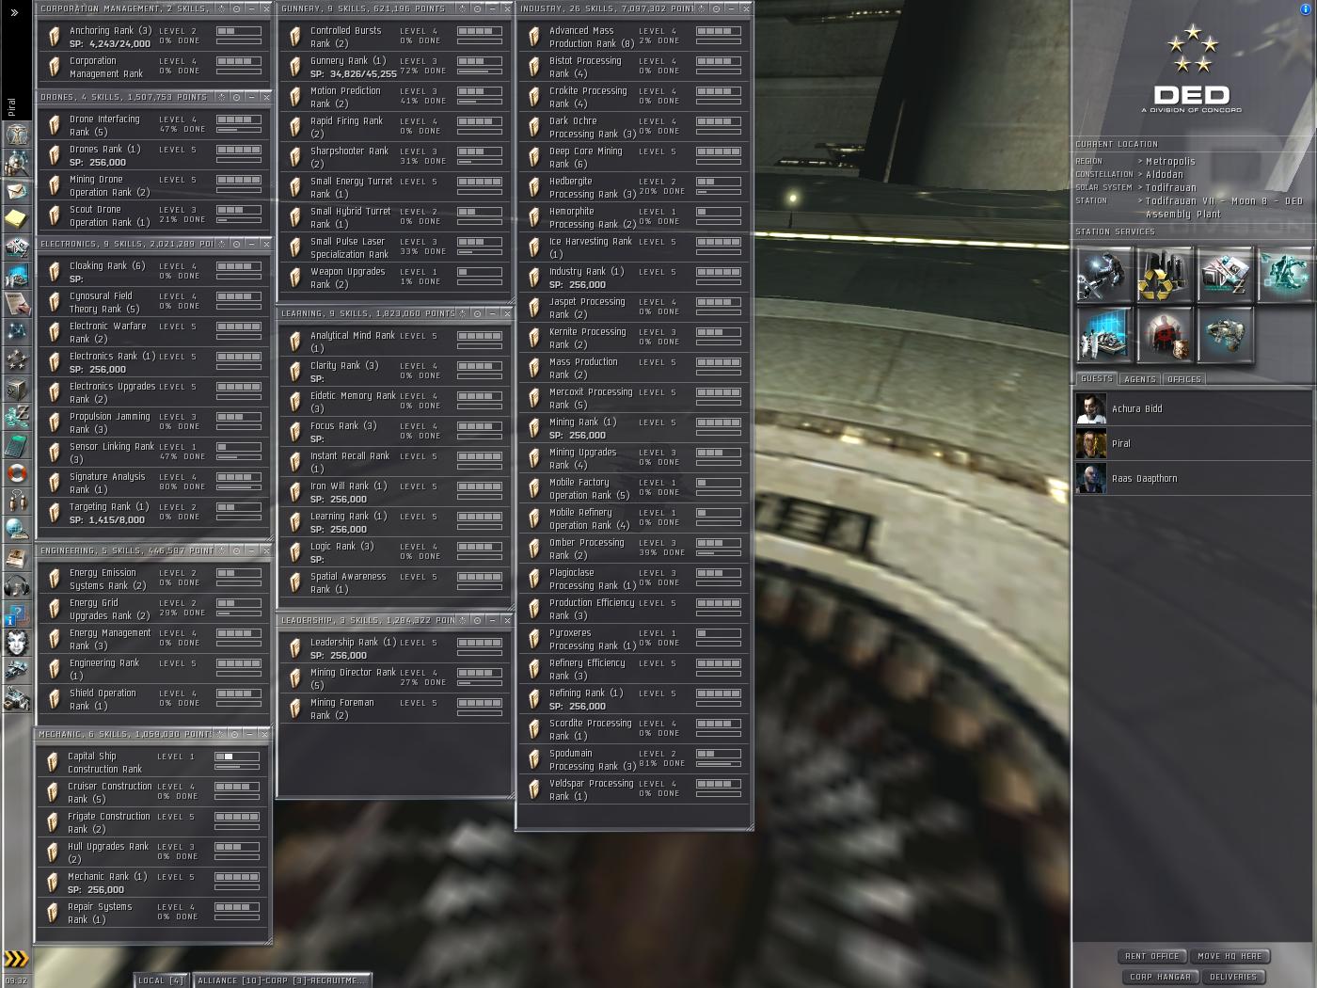Screen dimensions: 1317x988
Task: Click the blue info question-mark sidebar icon
Action: (17, 614)
